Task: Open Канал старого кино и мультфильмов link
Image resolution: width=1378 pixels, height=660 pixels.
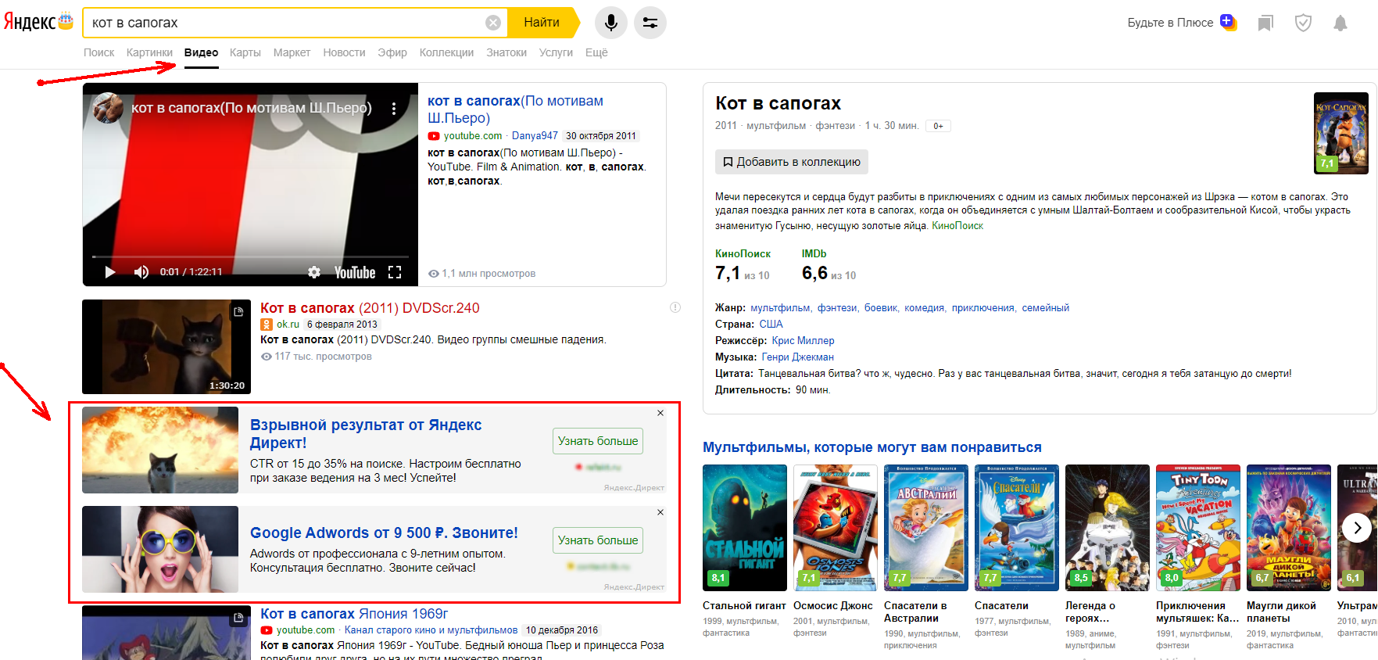Action: (x=431, y=630)
